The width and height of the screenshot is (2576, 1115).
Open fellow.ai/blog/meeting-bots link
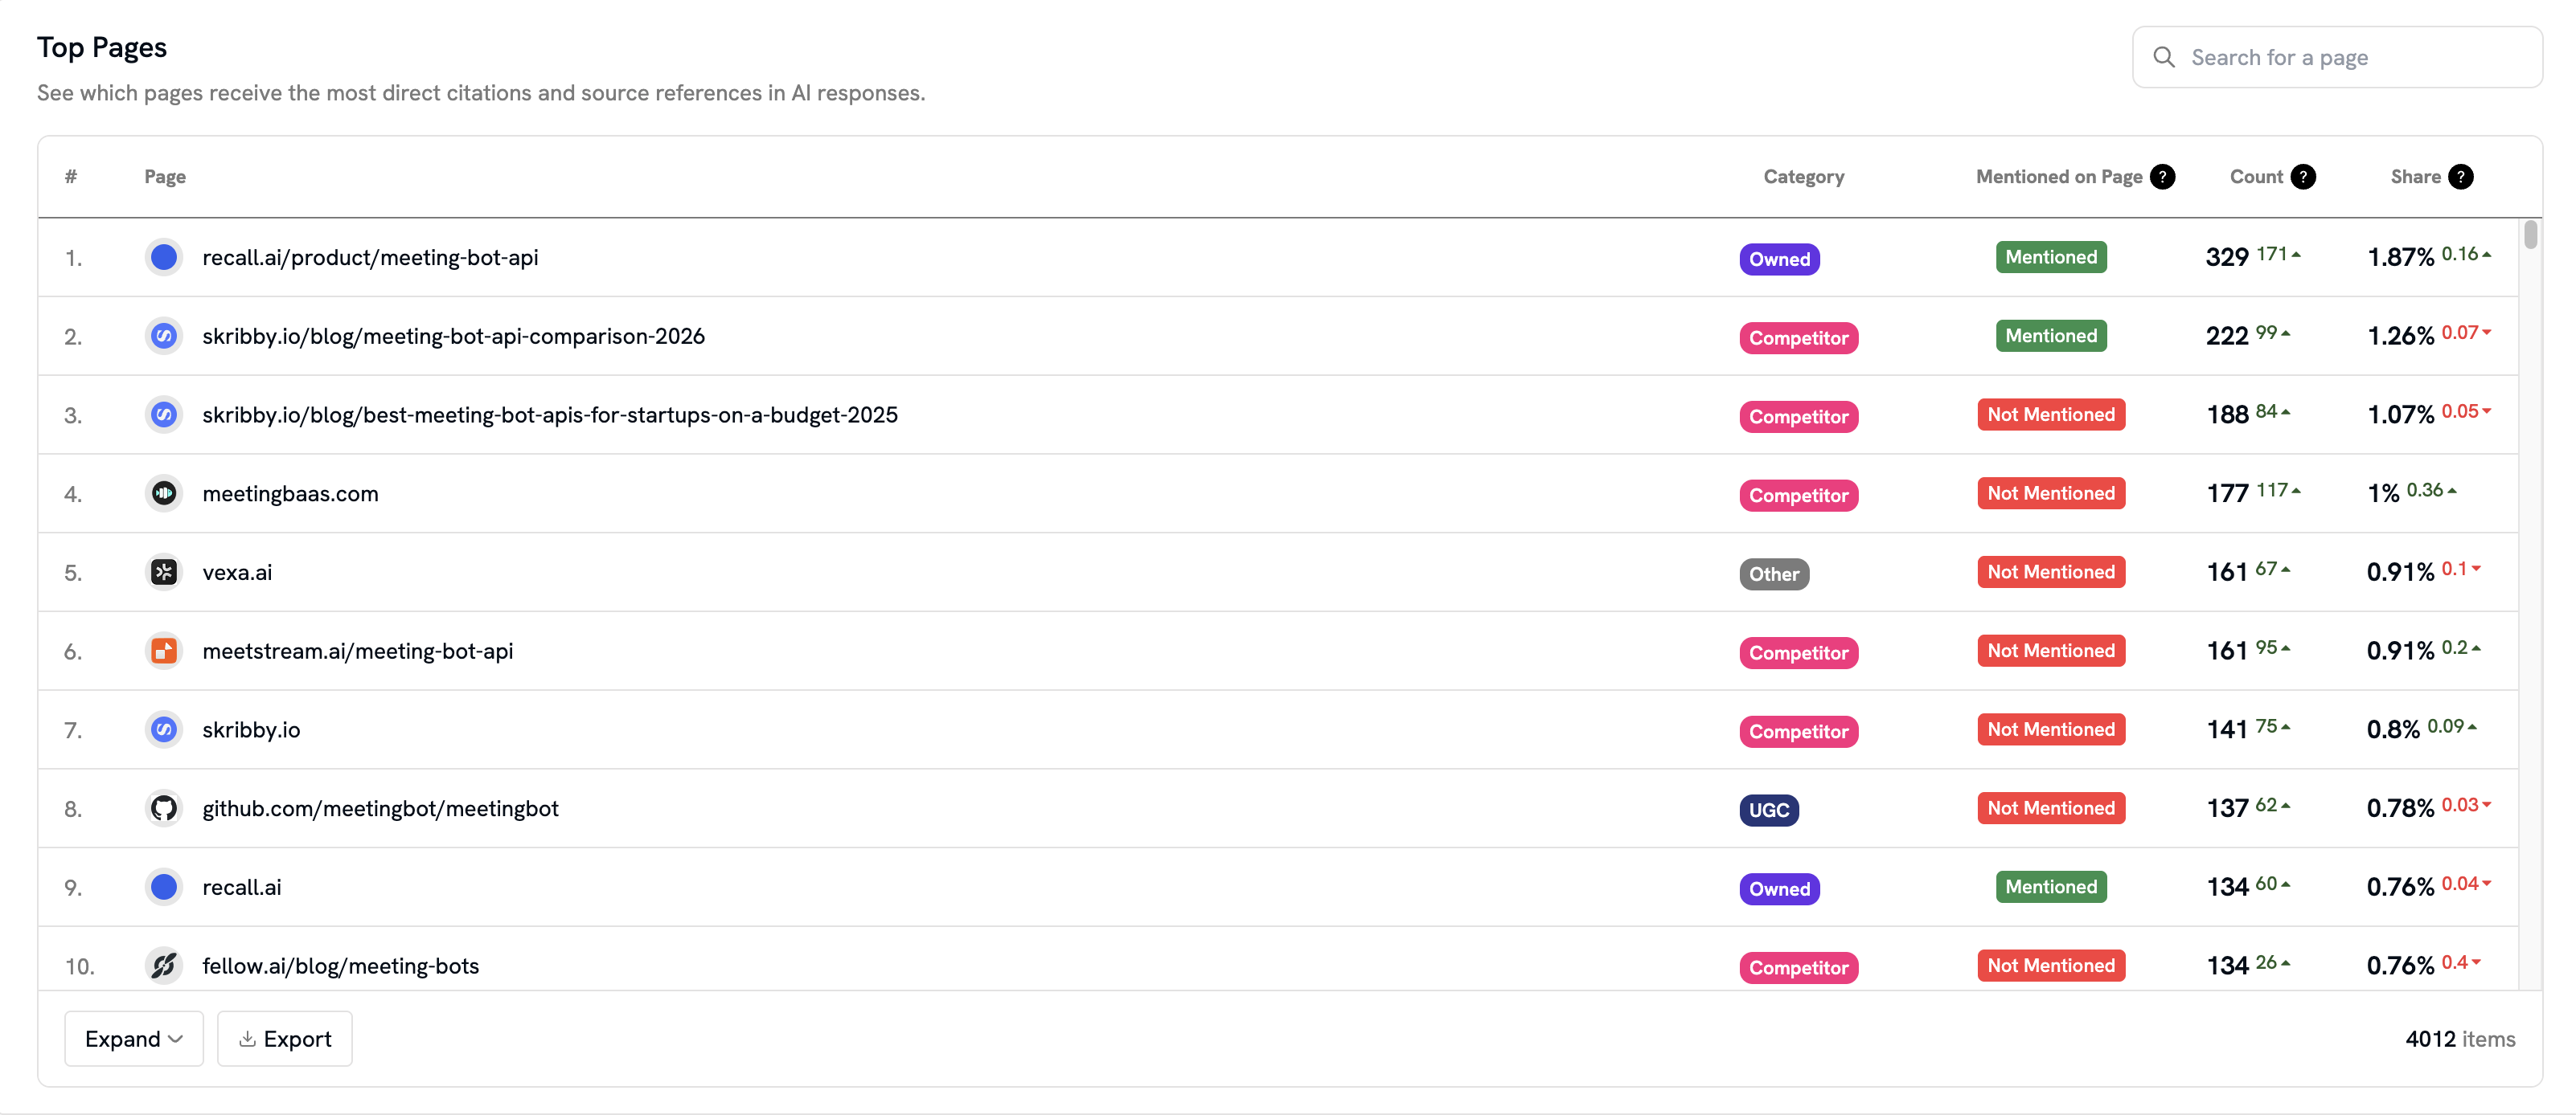(340, 966)
